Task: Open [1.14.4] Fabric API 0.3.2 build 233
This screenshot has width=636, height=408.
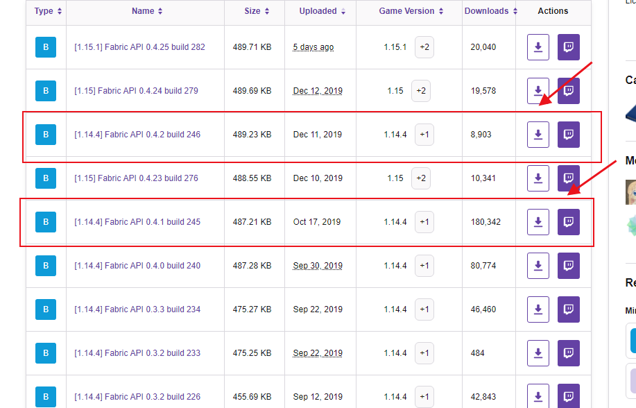Action: point(137,353)
